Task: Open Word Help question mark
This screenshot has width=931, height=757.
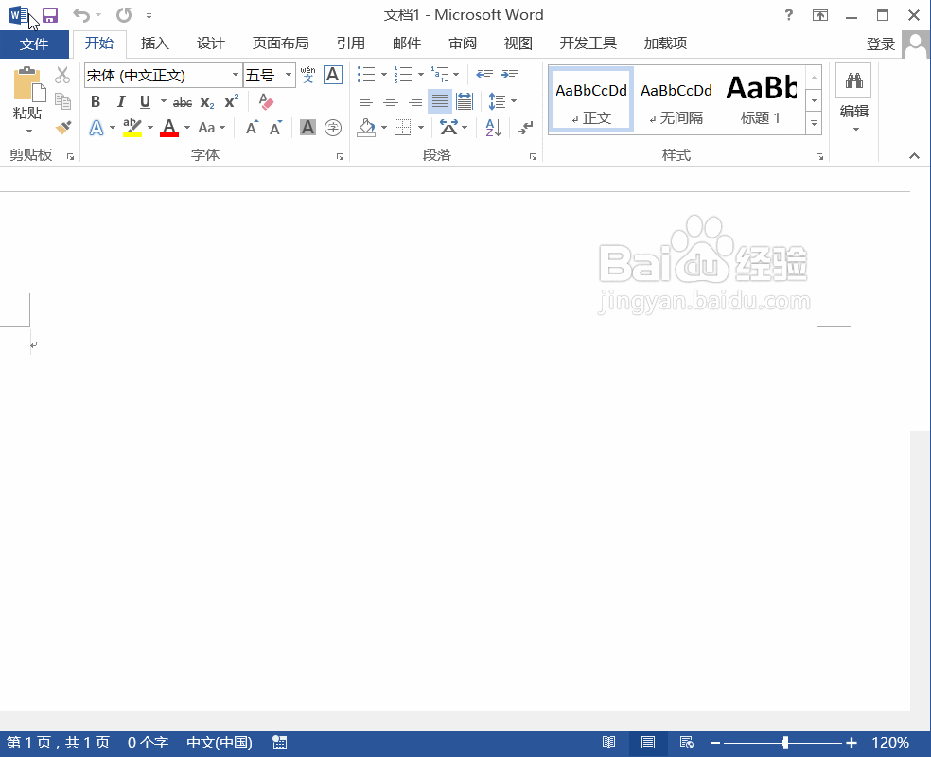Action: [x=788, y=15]
